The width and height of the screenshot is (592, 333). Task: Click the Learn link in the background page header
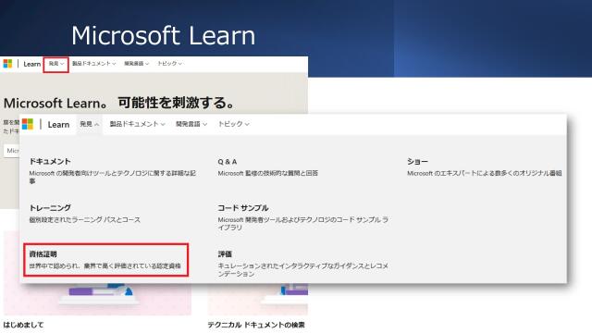(32, 64)
